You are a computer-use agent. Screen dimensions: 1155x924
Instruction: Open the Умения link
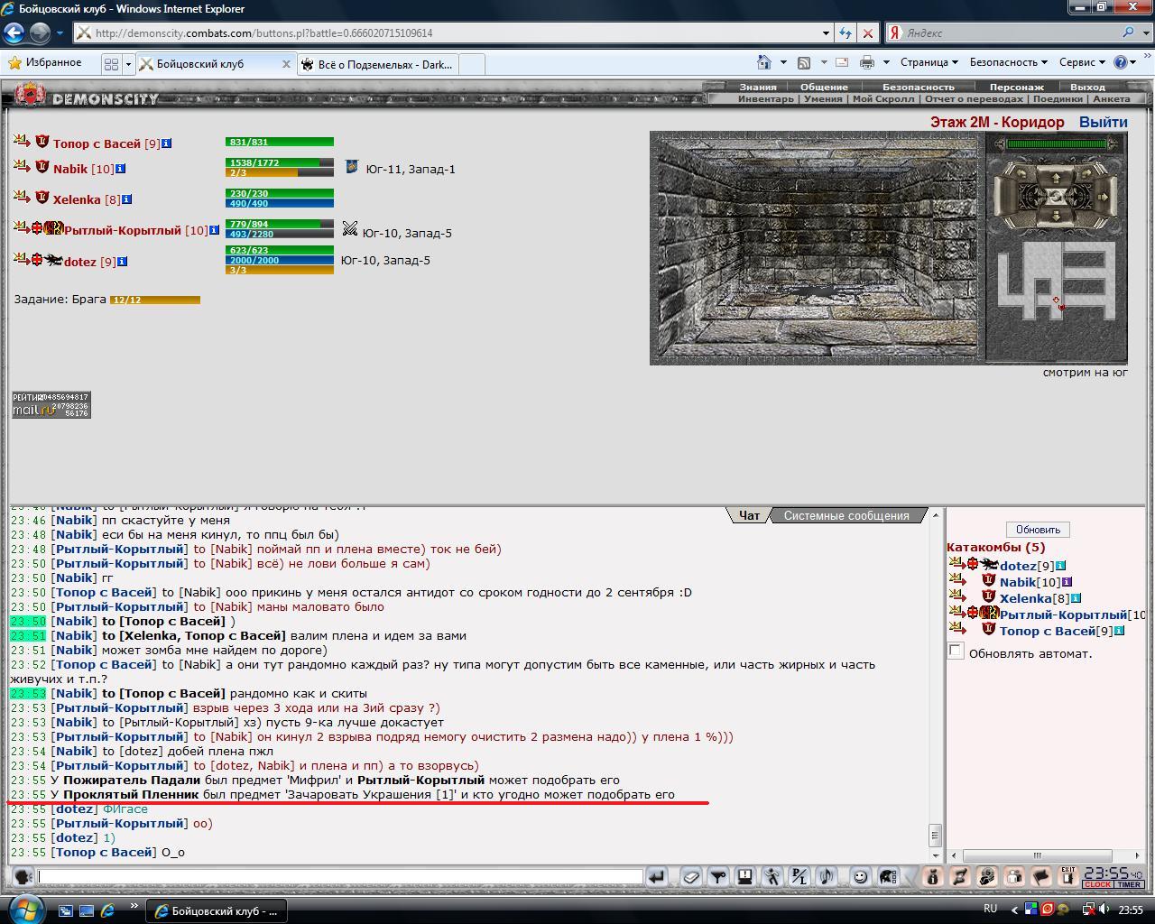[823, 99]
